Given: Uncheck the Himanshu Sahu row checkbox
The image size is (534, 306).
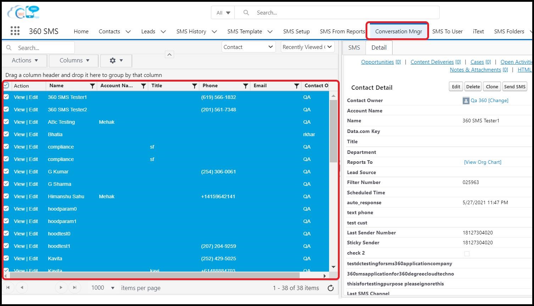Looking at the screenshot, I should (x=6, y=196).
